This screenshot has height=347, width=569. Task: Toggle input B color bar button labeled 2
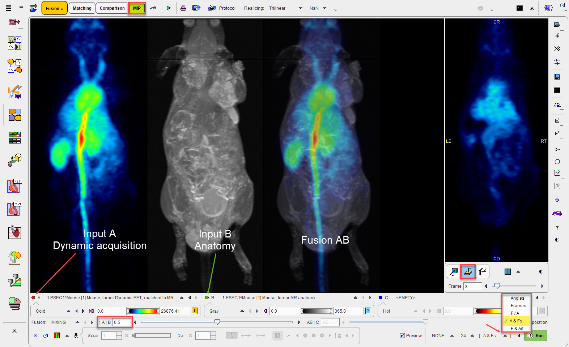point(368,311)
